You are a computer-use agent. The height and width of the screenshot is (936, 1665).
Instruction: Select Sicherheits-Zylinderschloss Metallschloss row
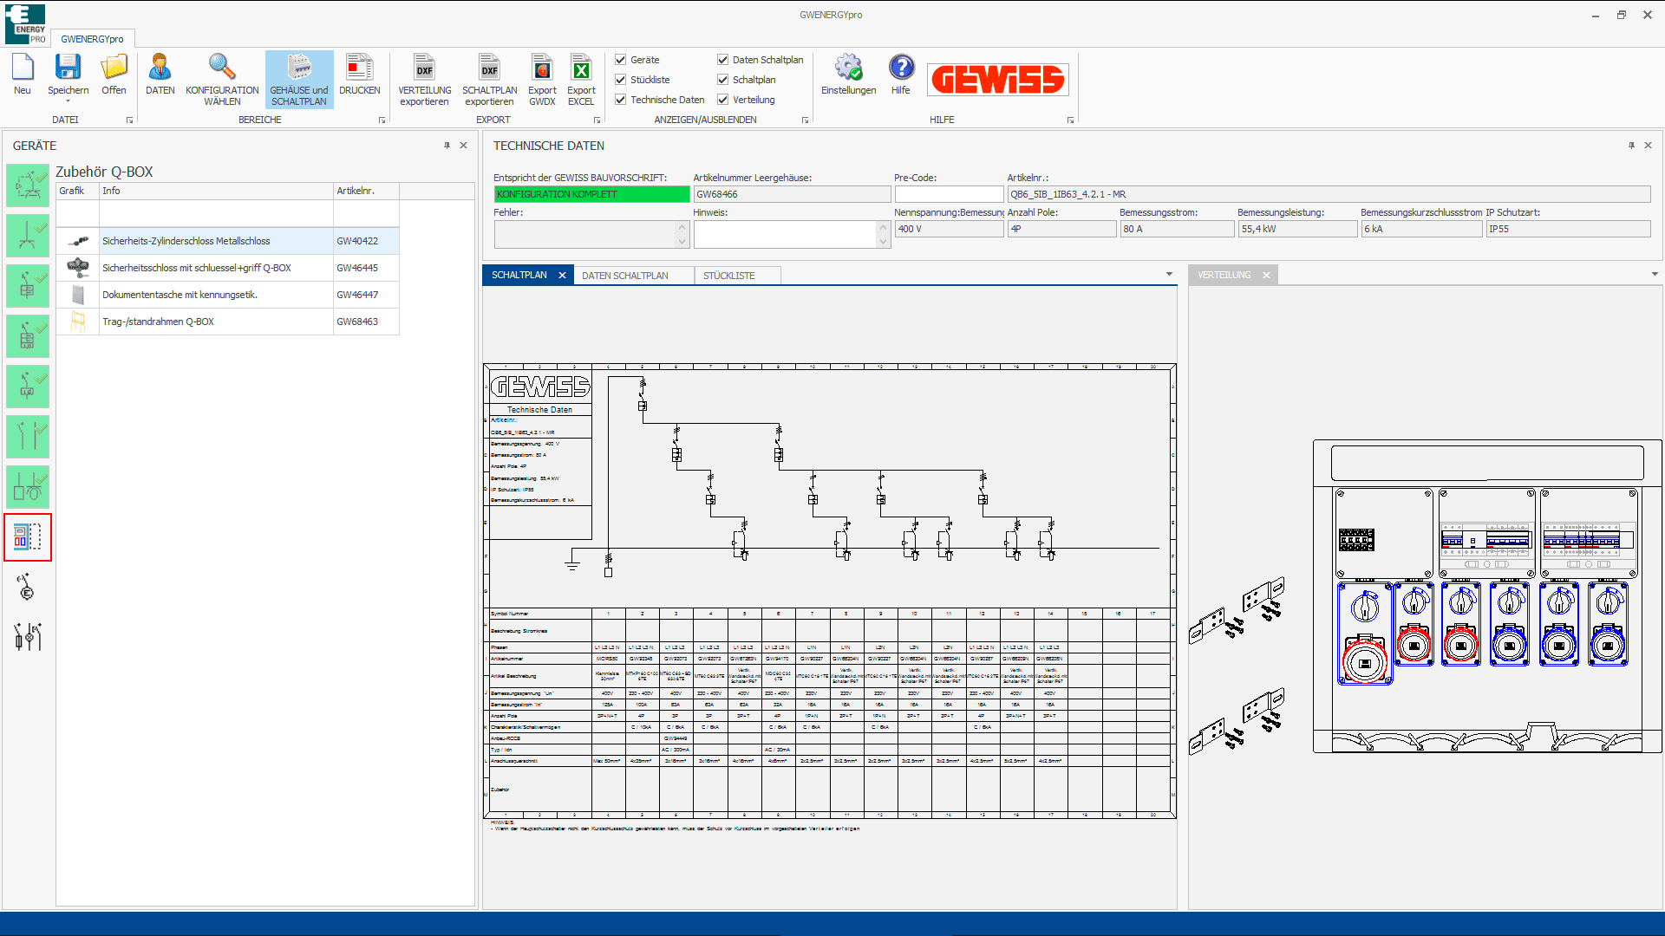coord(227,241)
